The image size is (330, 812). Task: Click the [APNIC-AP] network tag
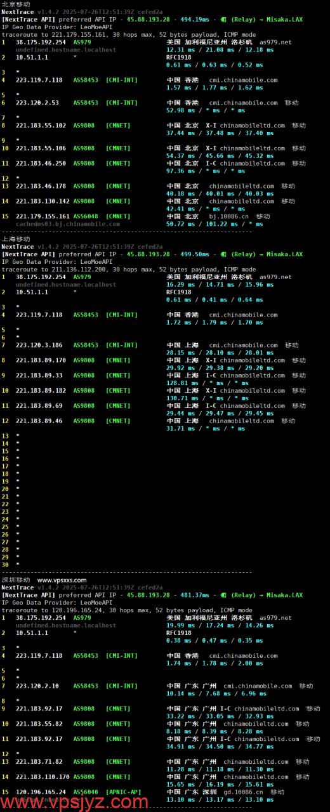coord(124,792)
